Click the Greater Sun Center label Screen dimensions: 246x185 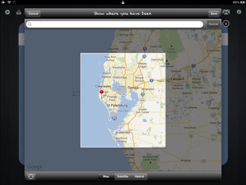[x=142, y=110]
